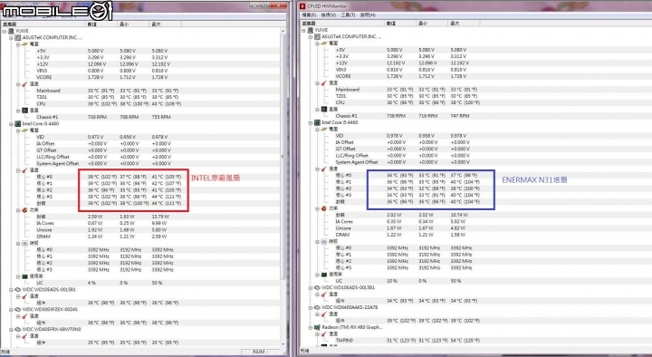Click the YUWE computer icon in right HWMonitor window

(311, 30)
